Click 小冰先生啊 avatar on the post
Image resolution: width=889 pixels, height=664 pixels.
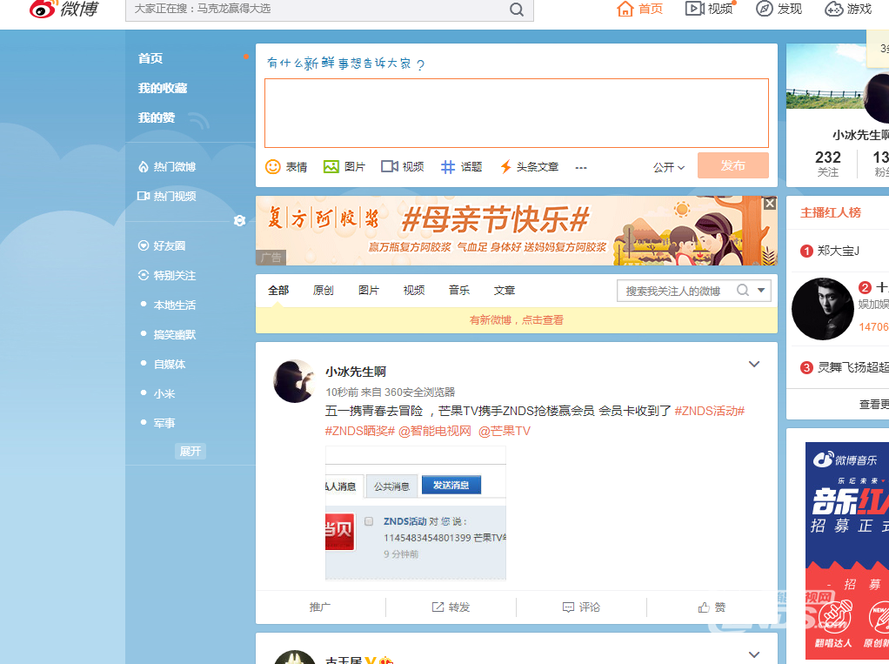[294, 381]
